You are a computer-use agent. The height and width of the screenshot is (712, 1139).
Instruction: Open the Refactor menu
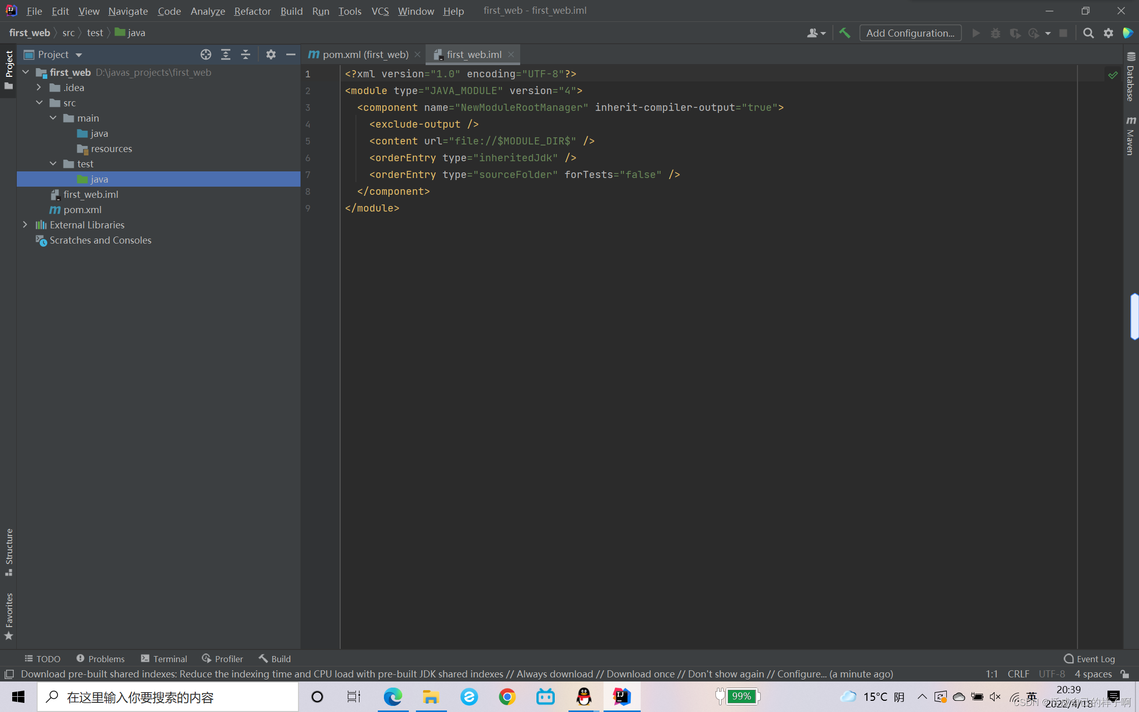tap(252, 11)
